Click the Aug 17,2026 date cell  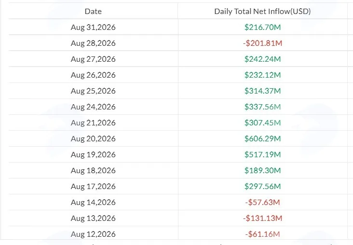tap(93, 187)
